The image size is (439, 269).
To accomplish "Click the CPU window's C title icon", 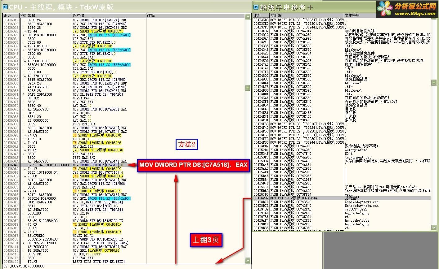I will [x=5, y=7].
